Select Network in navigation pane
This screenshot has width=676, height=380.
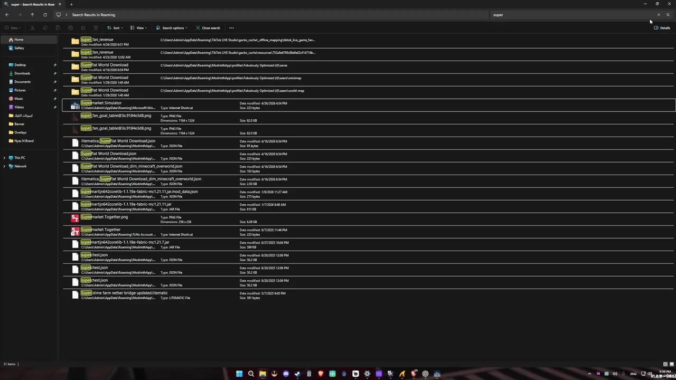[x=20, y=166]
